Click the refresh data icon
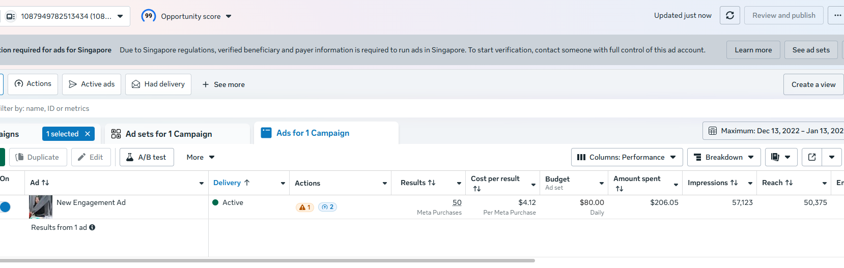This screenshot has height=268, width=844. pyautogui.click(x=729, y=15)
